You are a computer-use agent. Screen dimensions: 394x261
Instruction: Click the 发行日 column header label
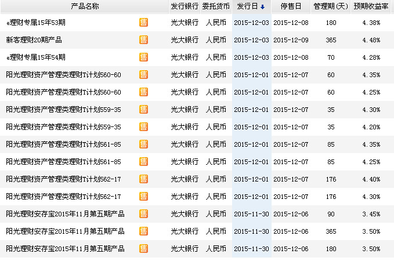tap(248, 6)
